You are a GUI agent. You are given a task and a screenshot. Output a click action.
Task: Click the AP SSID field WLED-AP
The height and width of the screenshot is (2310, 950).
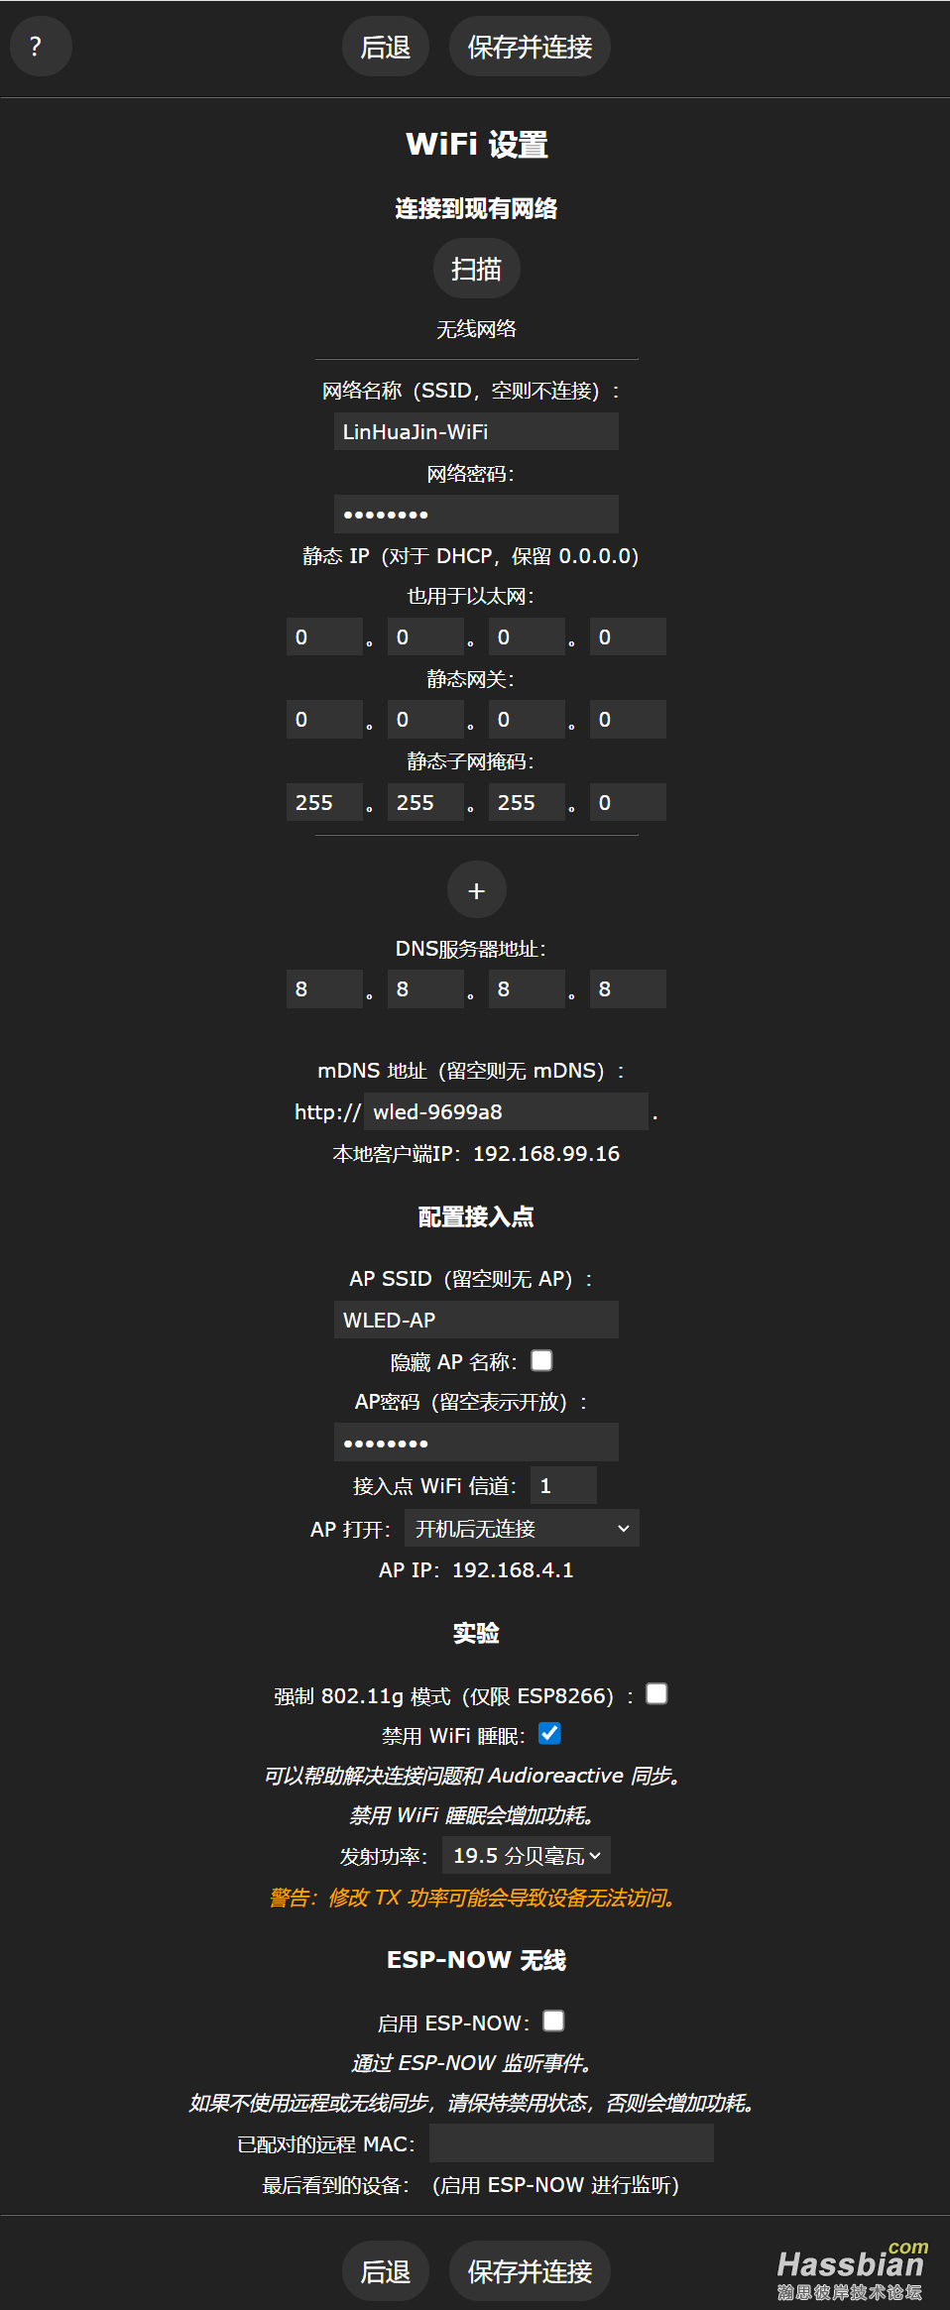pos(476,1320)
